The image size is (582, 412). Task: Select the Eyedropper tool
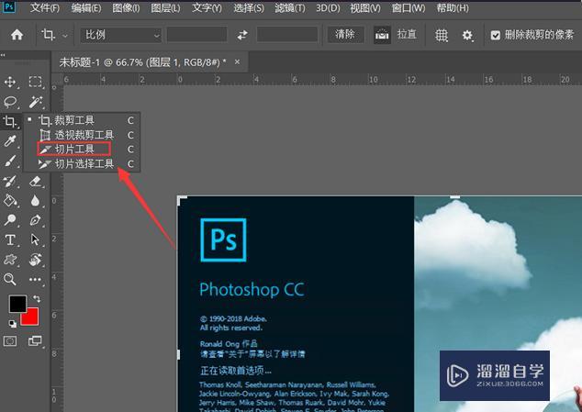(10, 141)
